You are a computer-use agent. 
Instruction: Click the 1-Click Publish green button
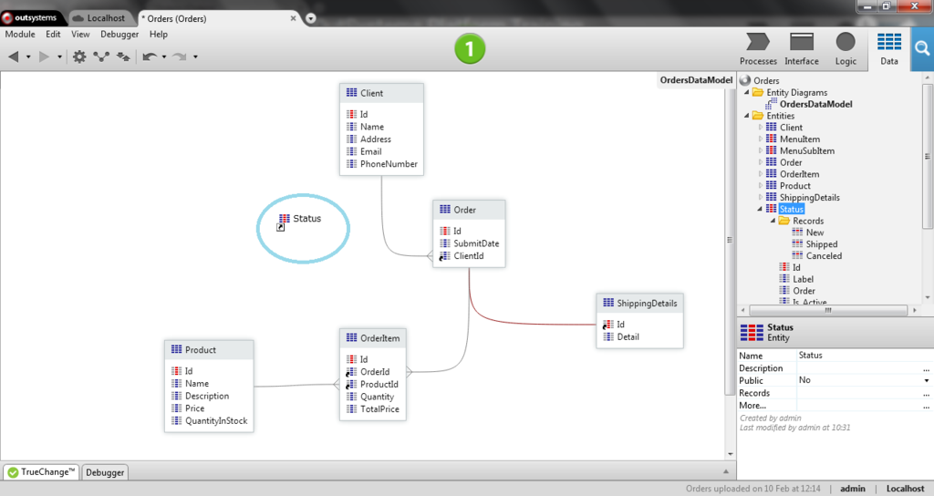(470, 49)
